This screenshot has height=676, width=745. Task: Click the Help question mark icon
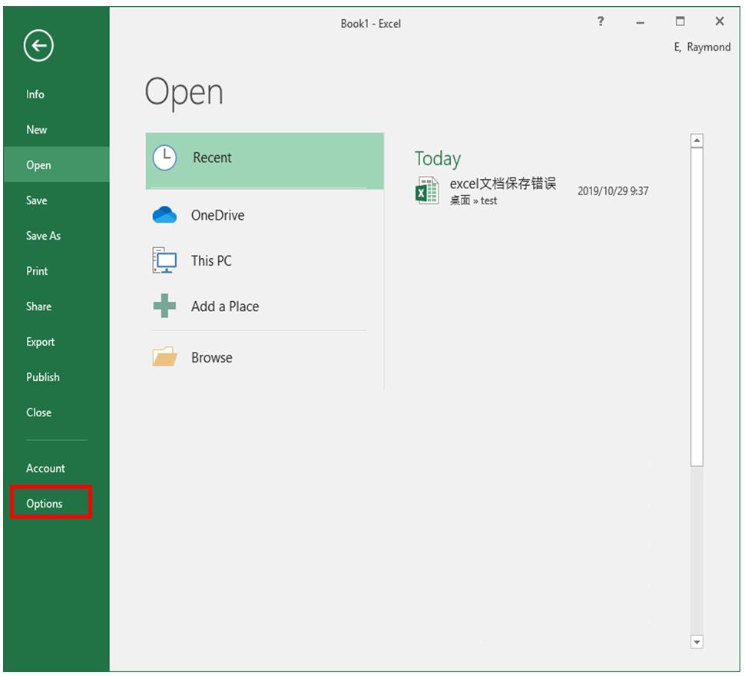click(x=601, y=22)
